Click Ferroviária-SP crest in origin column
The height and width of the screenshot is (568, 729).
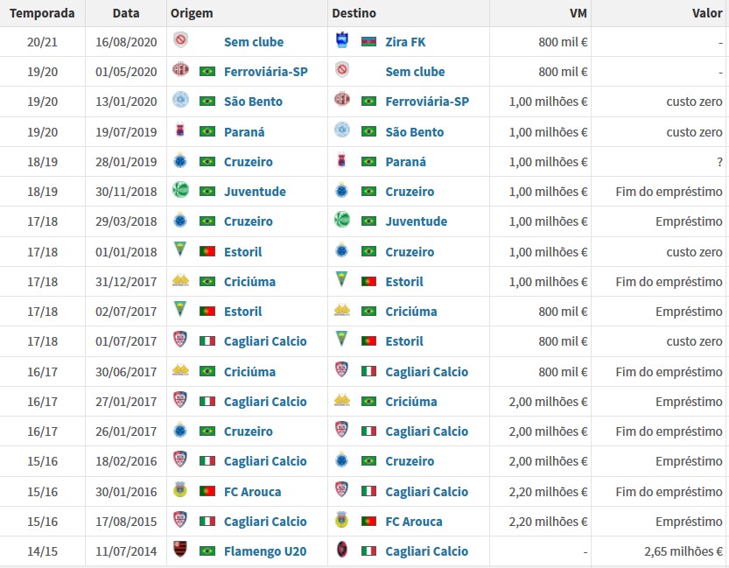[180, 71]
